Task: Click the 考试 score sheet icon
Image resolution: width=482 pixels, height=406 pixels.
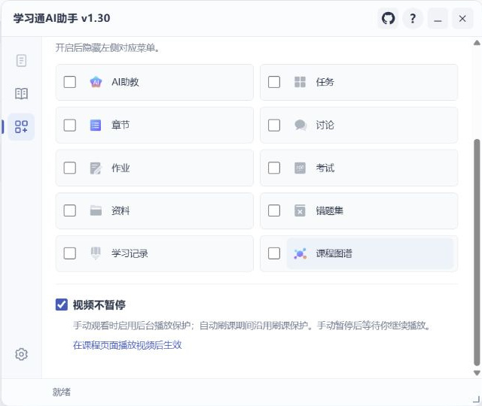Action: (x=300, y=168)
